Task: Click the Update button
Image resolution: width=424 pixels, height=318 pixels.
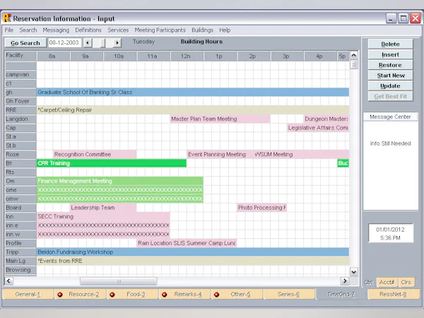Action: coord(390,86)
